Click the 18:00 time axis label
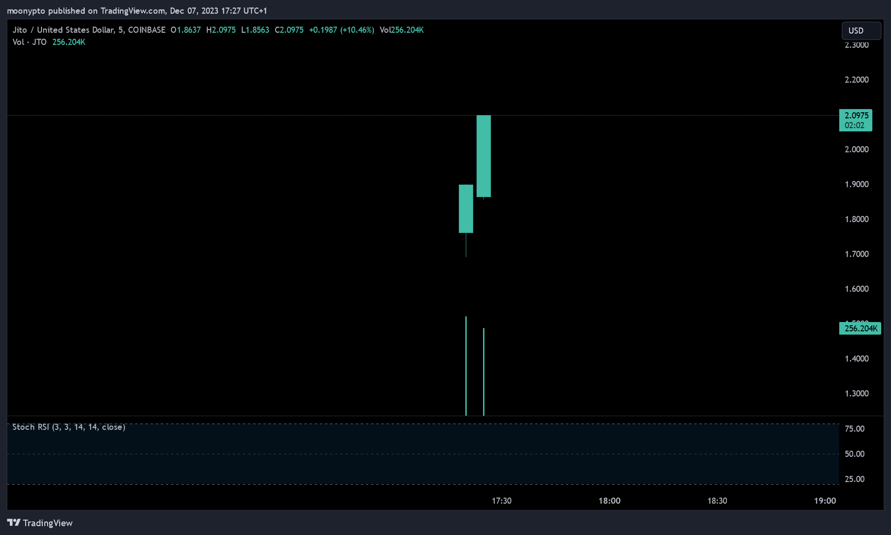 point(609,501)
